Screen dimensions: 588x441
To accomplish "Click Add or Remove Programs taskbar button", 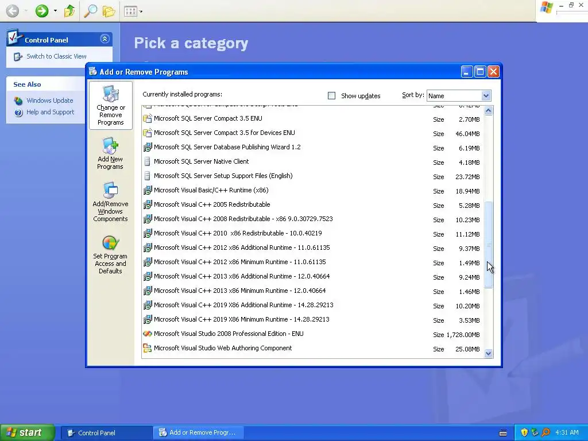I will (198, 433).
